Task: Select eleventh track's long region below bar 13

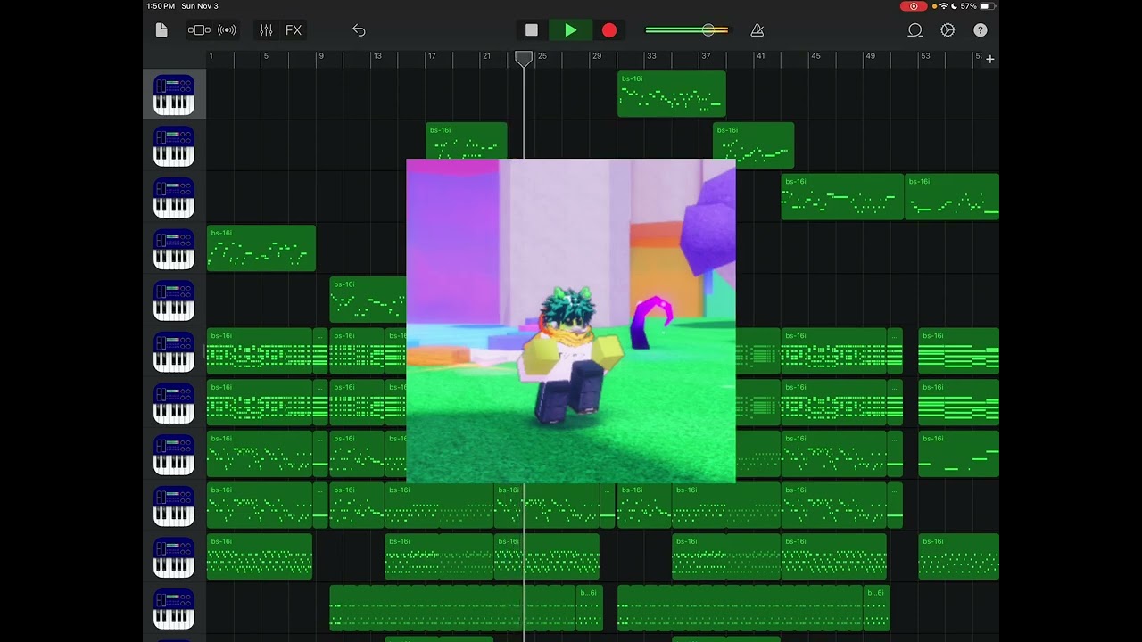Action: 453,608
